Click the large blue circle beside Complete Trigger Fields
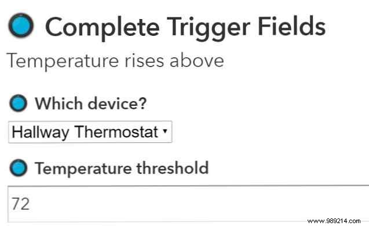Viewport: 369px width, 226px height. click(21, 25)
